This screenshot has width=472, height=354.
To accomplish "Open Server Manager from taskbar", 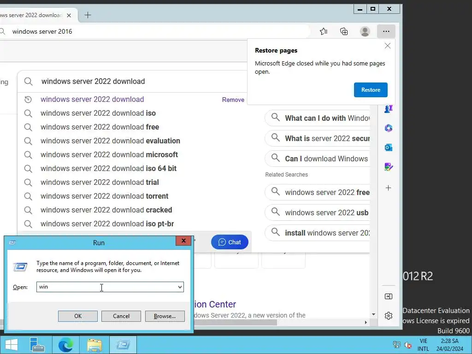I will coord(37,345).
